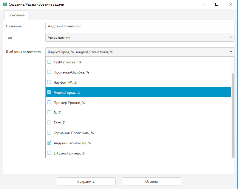
Task: Click the phone application icon in title bar
Action: point(5,4)
